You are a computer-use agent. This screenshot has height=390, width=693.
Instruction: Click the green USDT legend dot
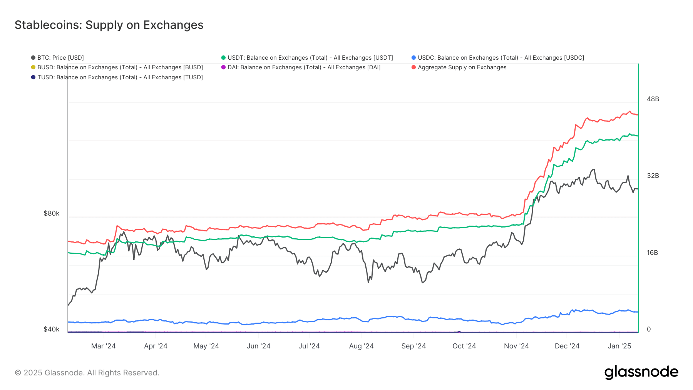(223, 58)
